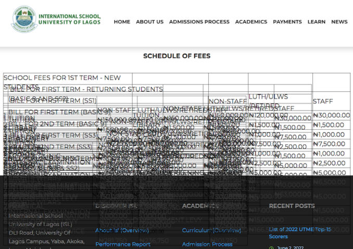Open the HOME menu item

122,22
